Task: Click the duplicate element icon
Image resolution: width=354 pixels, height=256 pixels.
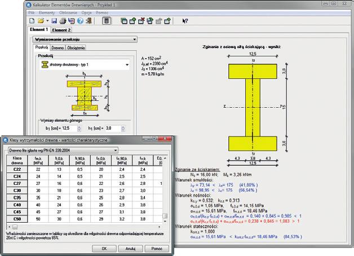Action: pos(150,21)
